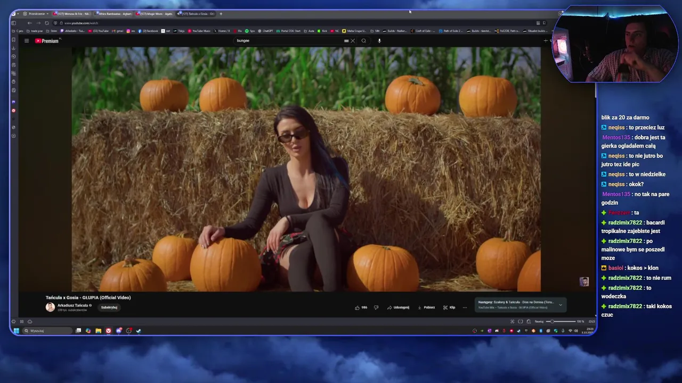
Task: Switch to the 'Magic Wons - Agata' tab
Action: (x=155, y=13)
